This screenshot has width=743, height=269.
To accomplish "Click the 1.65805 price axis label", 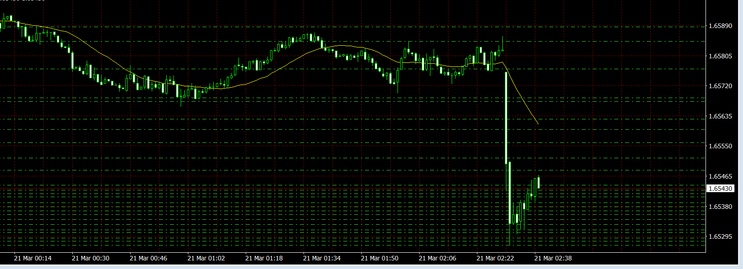I will [x=720, y=56].
